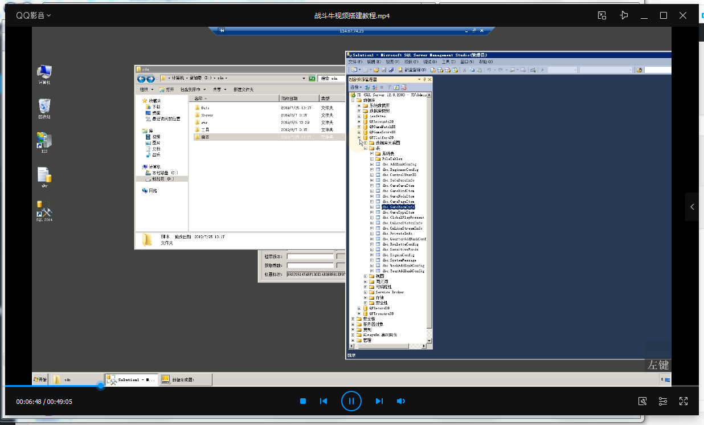
Task: Expand the QPAccountsDB database node
Action: tap(359, 121)
